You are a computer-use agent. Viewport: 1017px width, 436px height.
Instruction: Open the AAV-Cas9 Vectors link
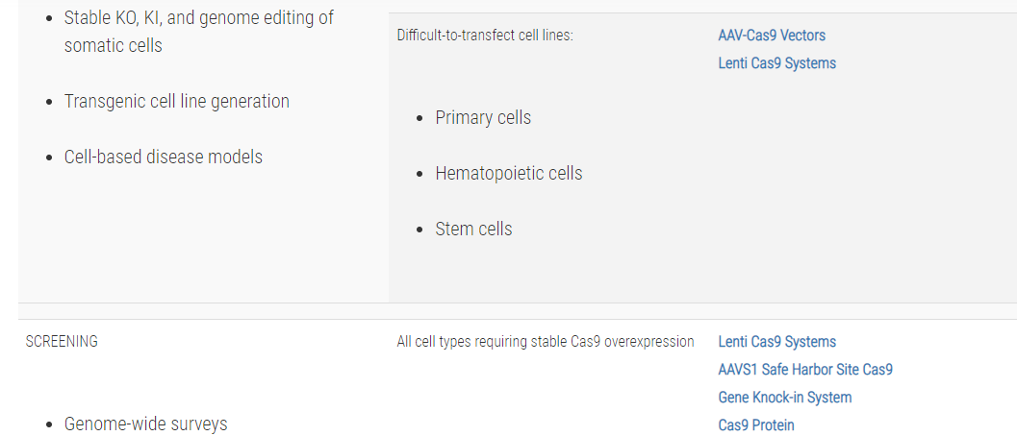pyautogui.click(x=772, y=35)
